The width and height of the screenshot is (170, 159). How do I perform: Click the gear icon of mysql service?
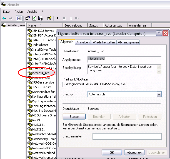(x=30, y=120)
